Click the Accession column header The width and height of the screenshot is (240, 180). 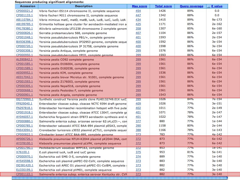(27, 6)
